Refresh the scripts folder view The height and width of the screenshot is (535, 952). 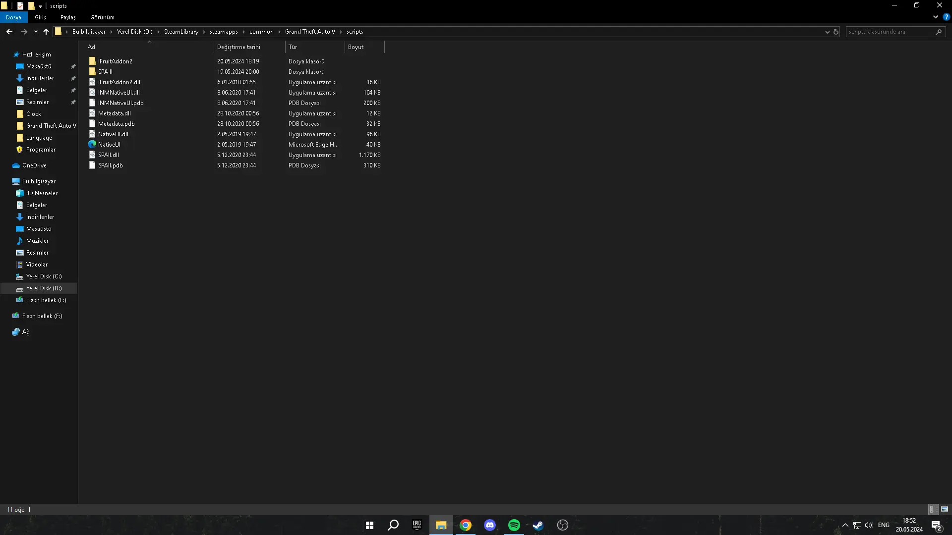(835, 32)
